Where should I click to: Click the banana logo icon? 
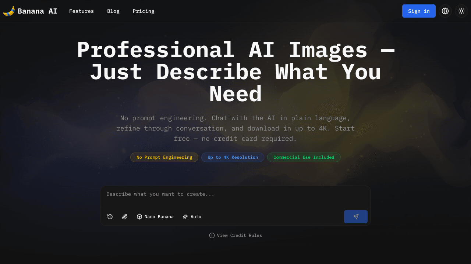(9, 11)
